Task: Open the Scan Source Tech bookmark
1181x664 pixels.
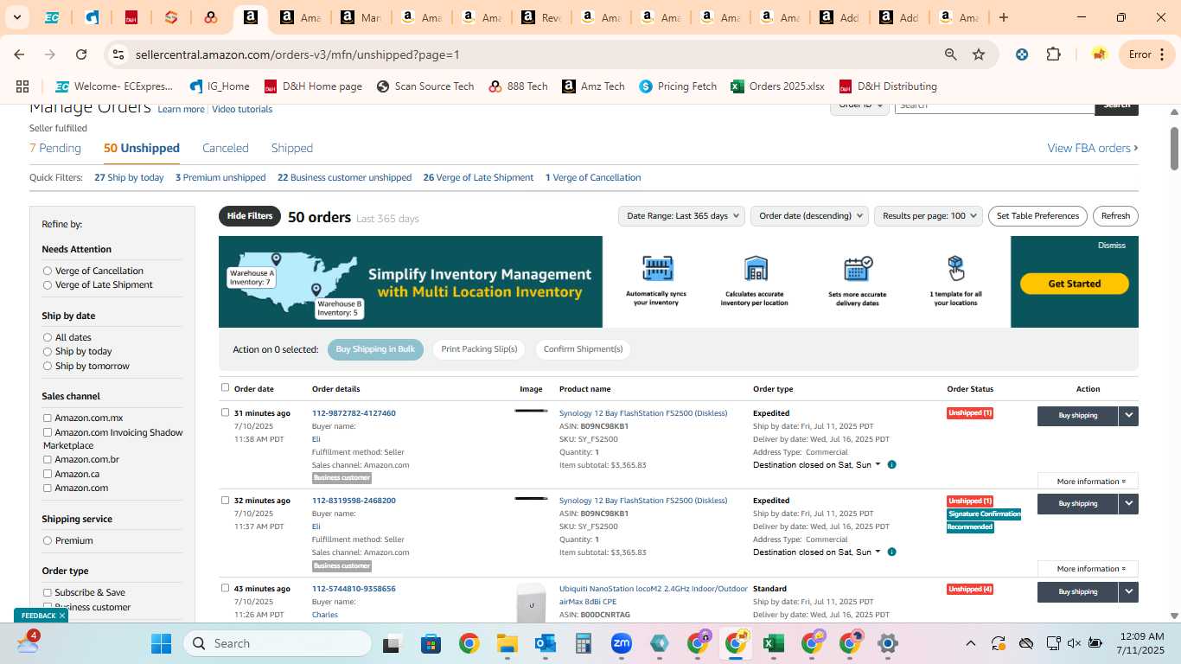Action: click(x=425, y=86)
